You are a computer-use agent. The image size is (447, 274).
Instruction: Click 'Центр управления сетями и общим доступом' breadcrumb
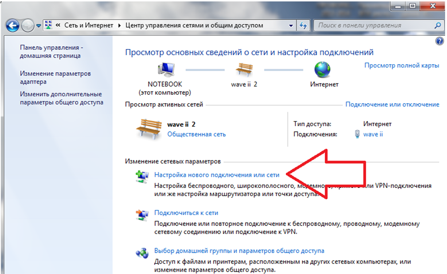pos(194,25)
